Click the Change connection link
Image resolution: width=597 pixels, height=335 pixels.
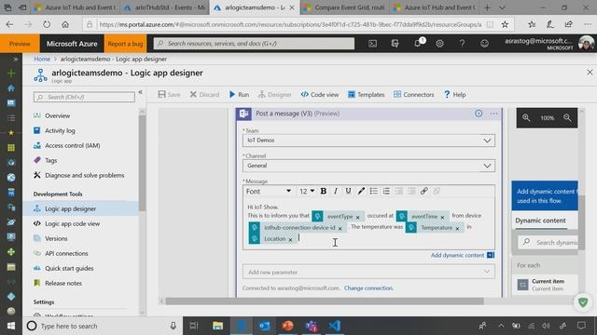pyautogui.click(x=368, y=288)
